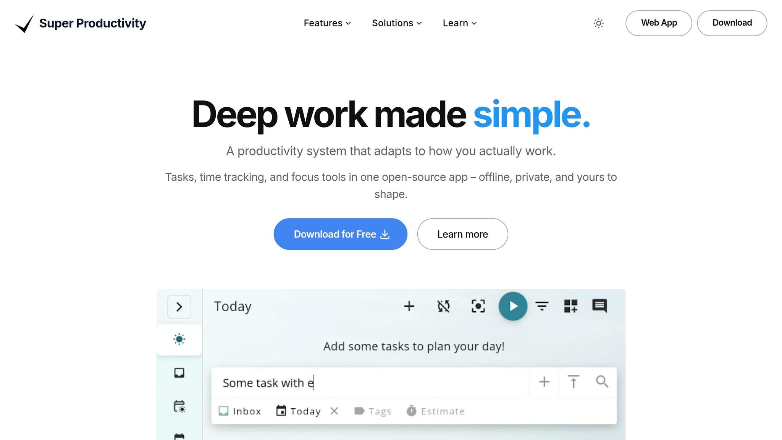Click the Super Productivity checkmark logo
The image size is (782, 440).
coord(24,23)
